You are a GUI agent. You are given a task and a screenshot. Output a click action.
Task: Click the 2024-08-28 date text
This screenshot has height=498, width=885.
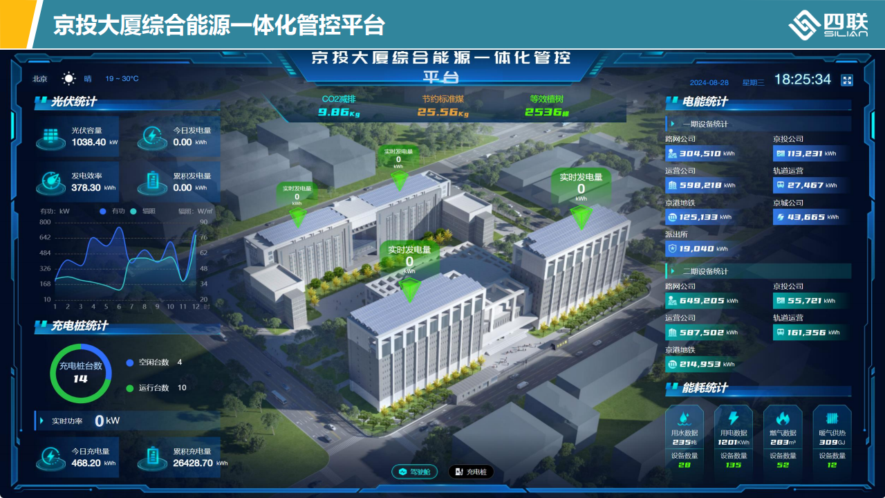[x=709, y=82]
